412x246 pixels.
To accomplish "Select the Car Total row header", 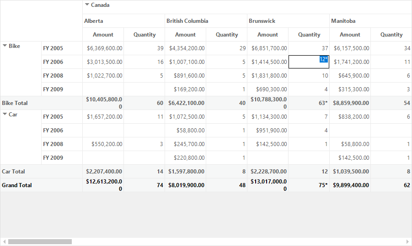I will coord(42,171).
